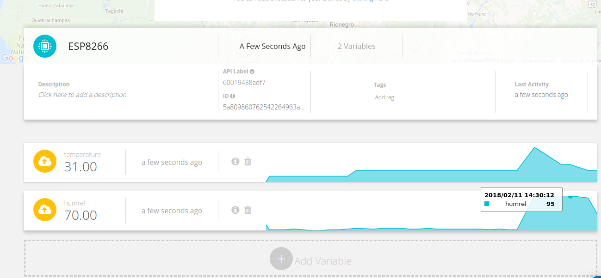Click the humrel row's last-updated time
The image size is (601, 278).
[172, 211]
